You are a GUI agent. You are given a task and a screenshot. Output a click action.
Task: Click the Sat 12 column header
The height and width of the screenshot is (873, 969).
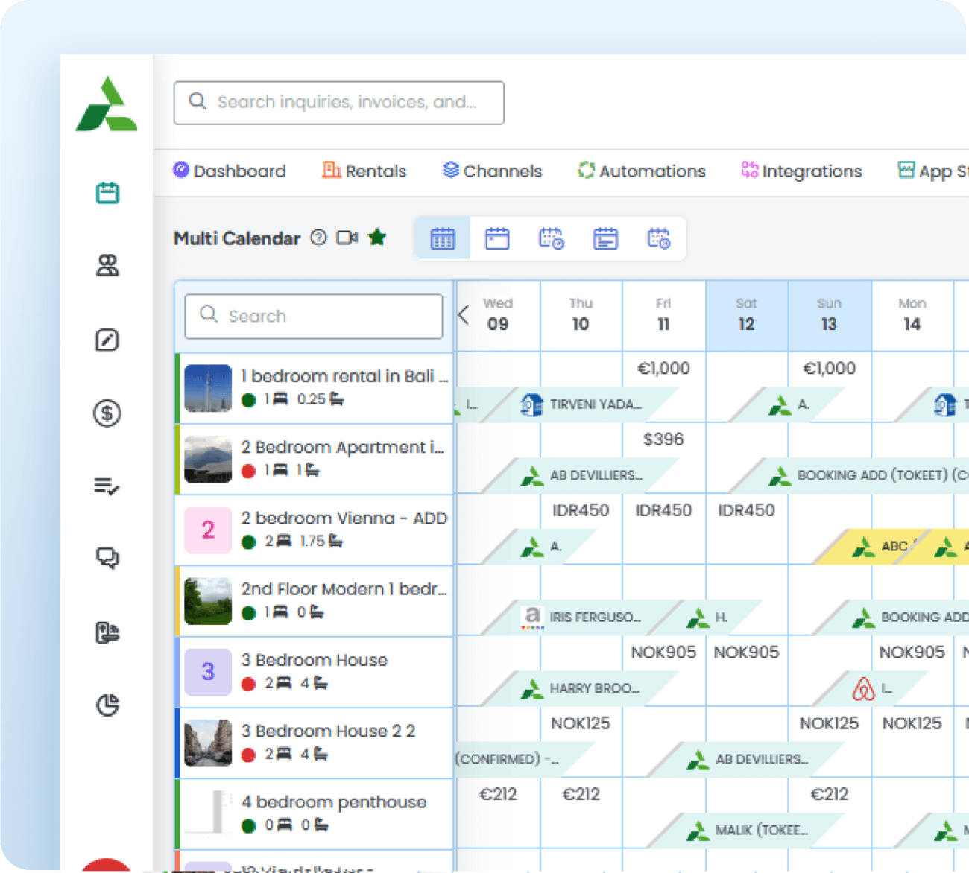tap(746, 315)
